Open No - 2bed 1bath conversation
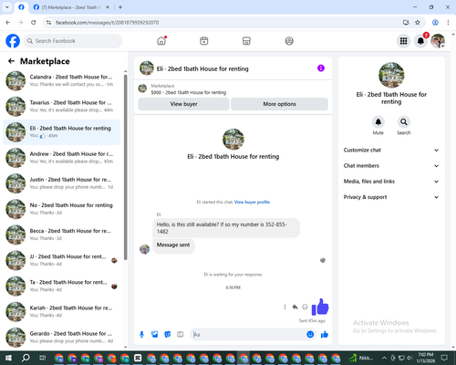 (x=61, y=209)
